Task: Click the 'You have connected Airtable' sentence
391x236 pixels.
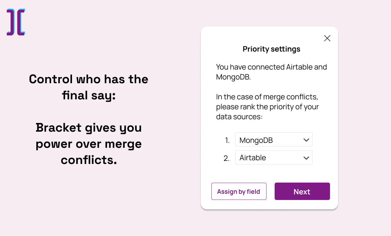Action: coord(271,67)
